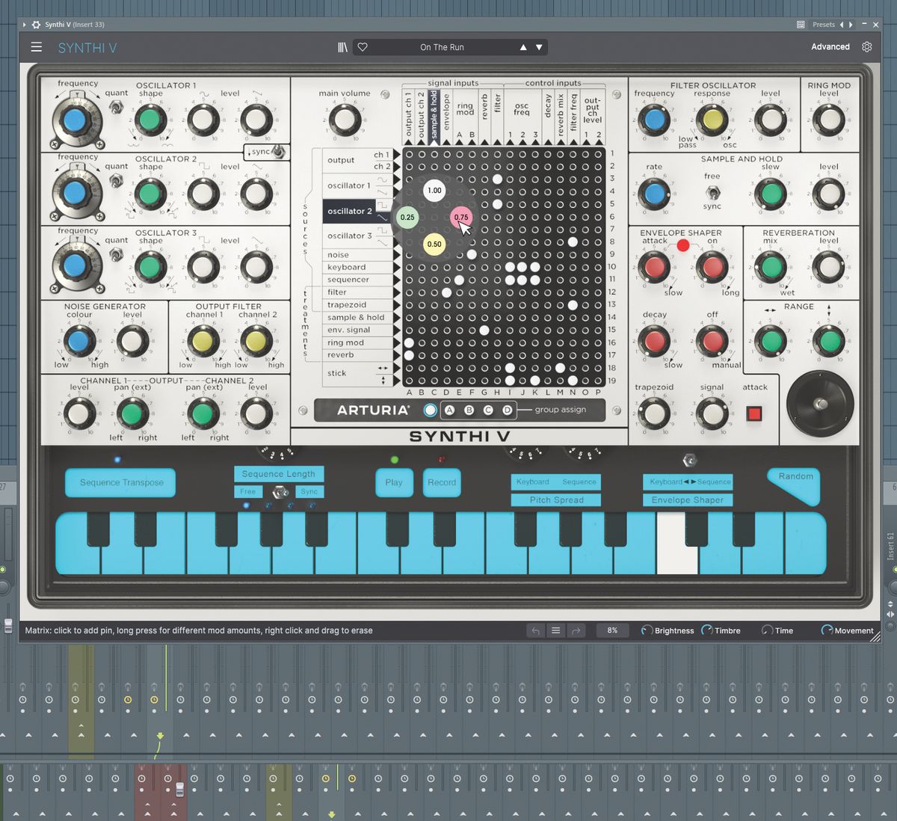Click the Movement macro knob
This screenshot has height=821, width=897.
point(827,630)
